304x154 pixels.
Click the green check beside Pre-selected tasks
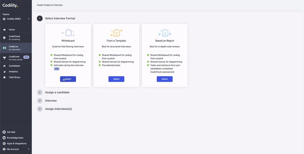pos(100,65)
